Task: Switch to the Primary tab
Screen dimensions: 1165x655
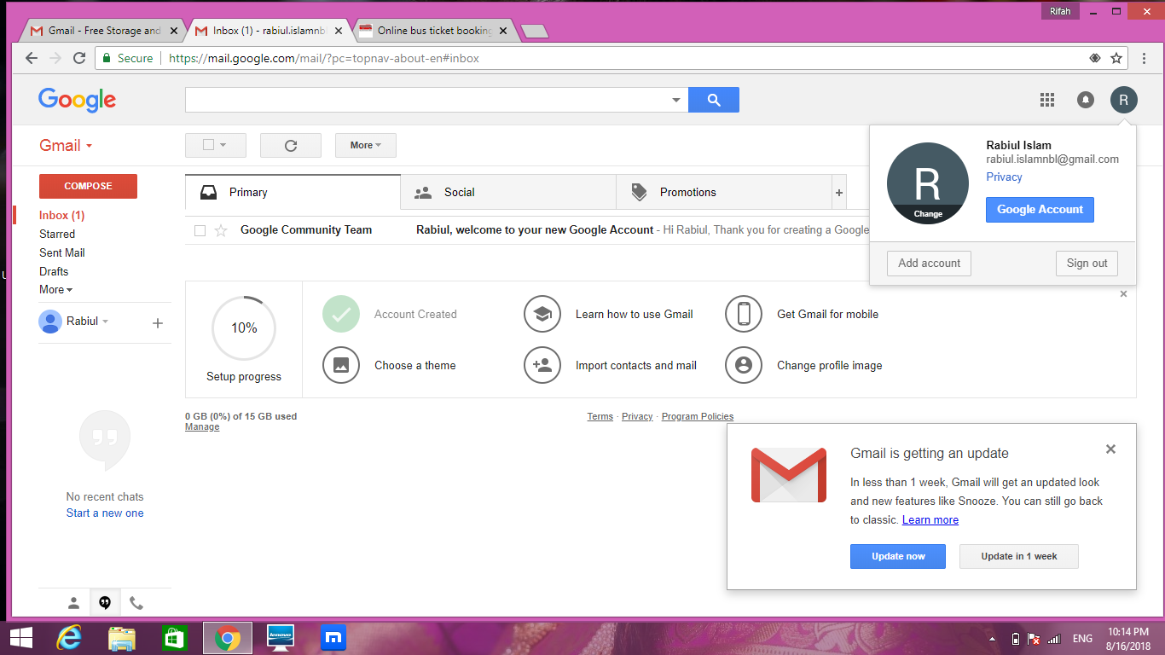Action: 293,192
